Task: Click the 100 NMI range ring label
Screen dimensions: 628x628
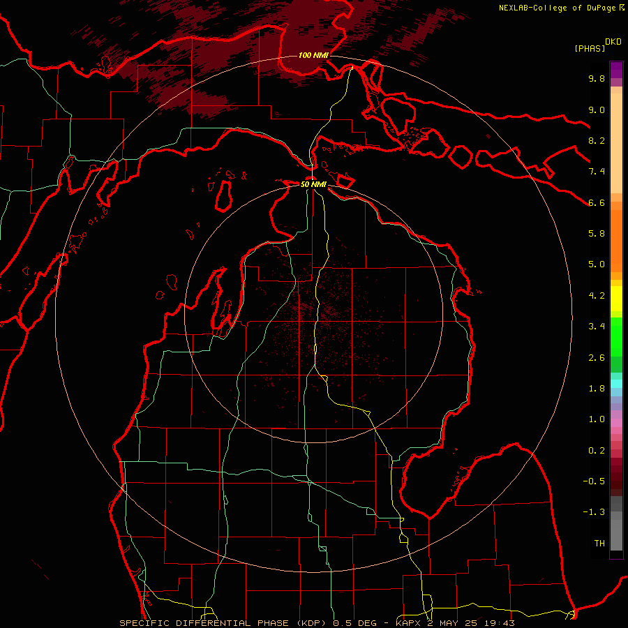Action: click(x=313, y=55)
